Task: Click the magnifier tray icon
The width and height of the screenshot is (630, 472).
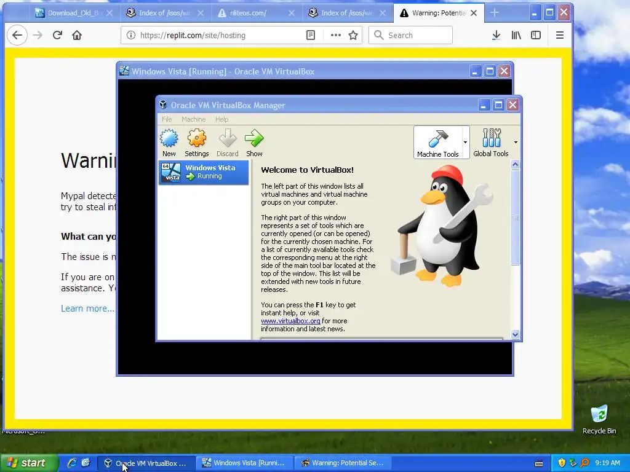Action: [x=585, y=463]
